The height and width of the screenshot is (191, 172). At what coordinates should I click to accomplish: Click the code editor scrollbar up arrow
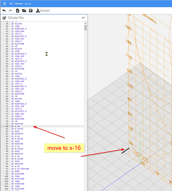click(x=86, y=23)
